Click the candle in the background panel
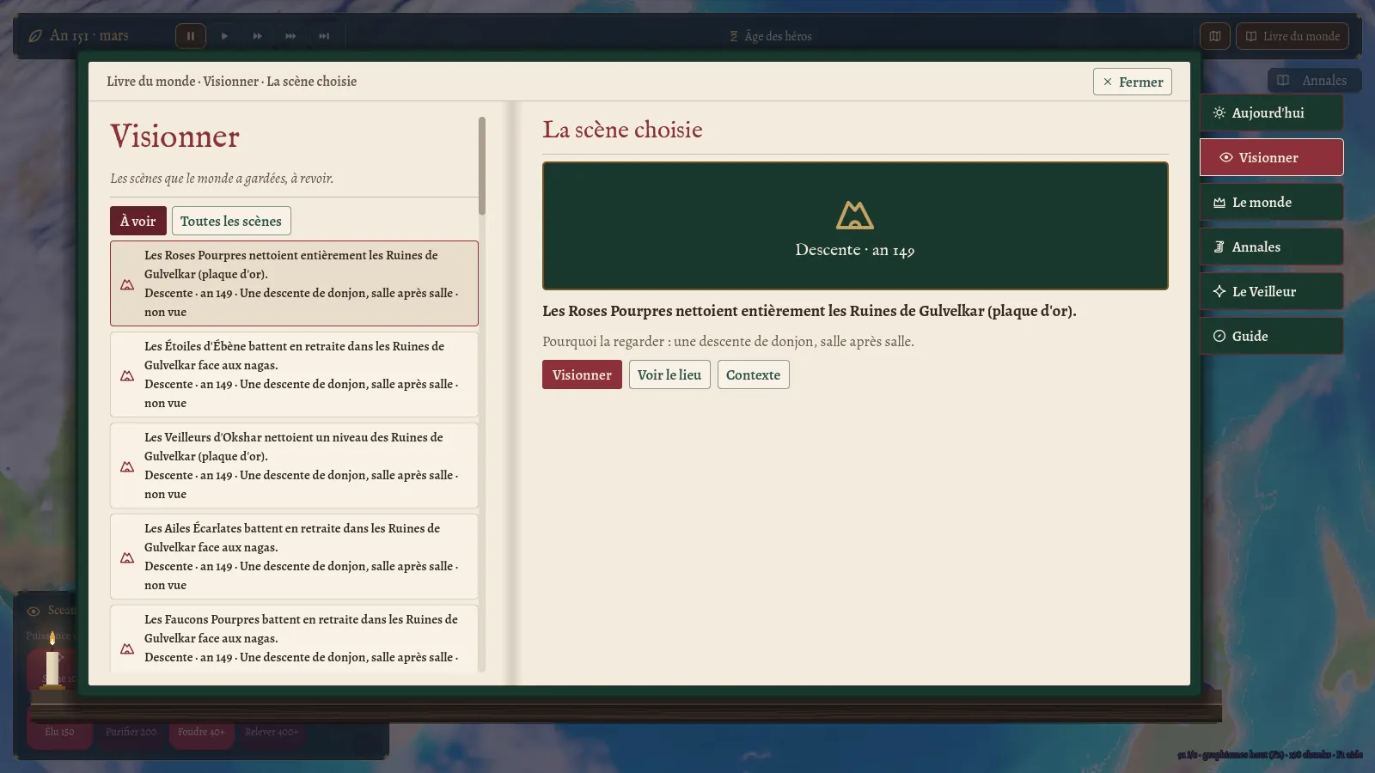Image resolution: width=1375 pixels, height=773 pixels. (x=52, y=661)
